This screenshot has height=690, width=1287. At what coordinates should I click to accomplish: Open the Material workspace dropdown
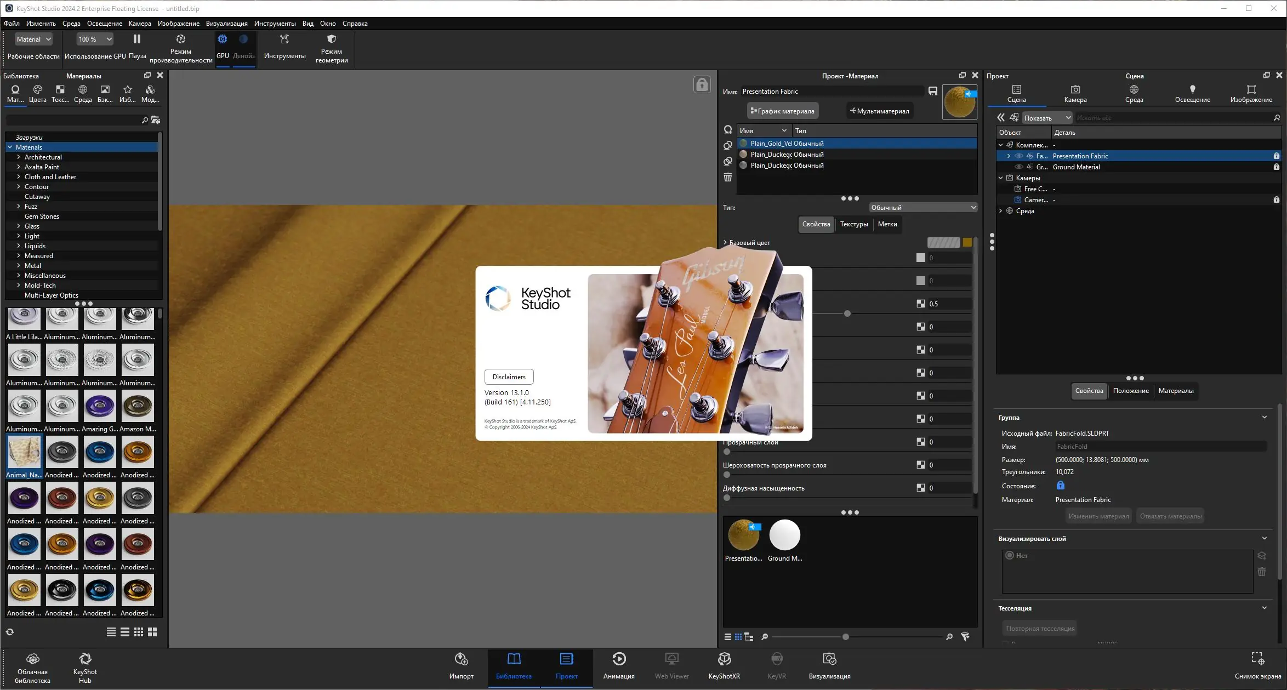[x=33, y=39]
